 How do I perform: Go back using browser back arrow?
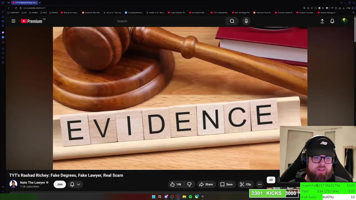click(x=8, y=8)
